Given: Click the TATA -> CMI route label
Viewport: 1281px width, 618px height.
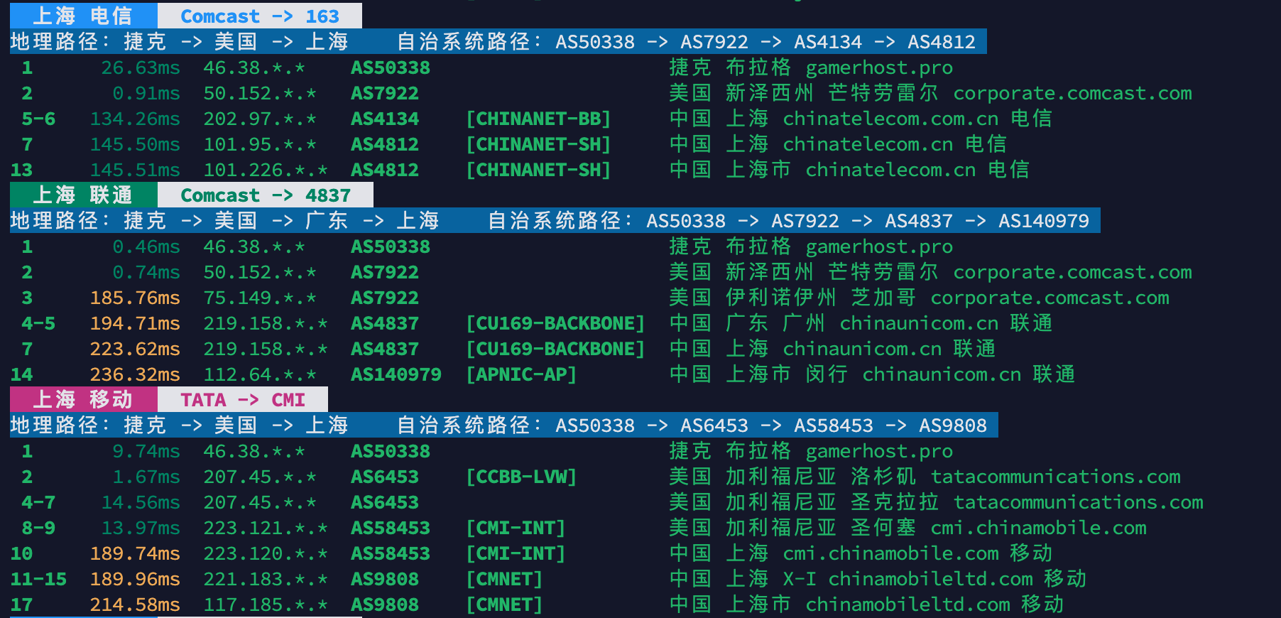Looking at the screenshot, I should pos(242,399).
